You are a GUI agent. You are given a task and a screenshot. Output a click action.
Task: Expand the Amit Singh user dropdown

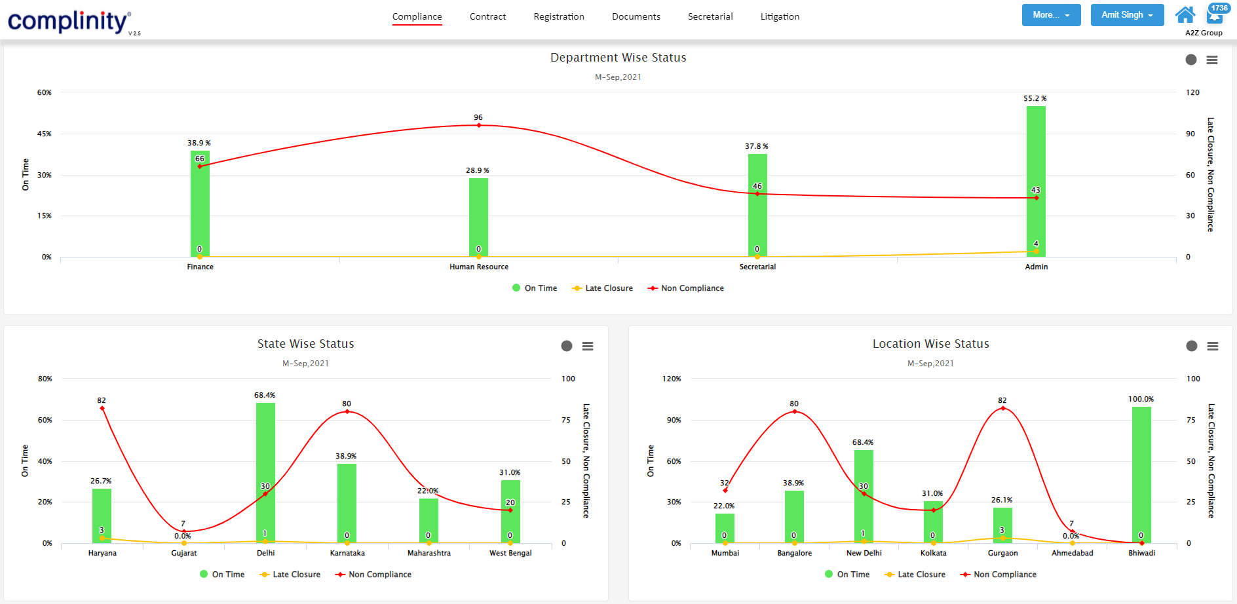pos(1127,14)
